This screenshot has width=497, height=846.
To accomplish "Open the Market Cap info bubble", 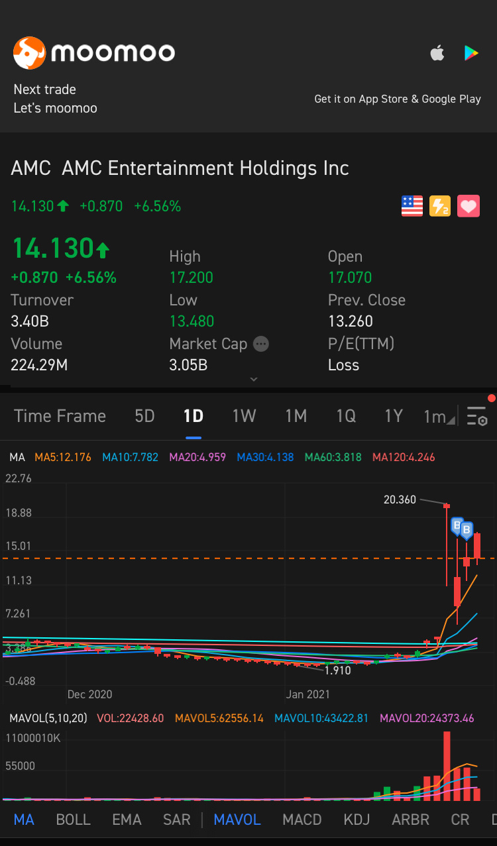I will point(261,344).
